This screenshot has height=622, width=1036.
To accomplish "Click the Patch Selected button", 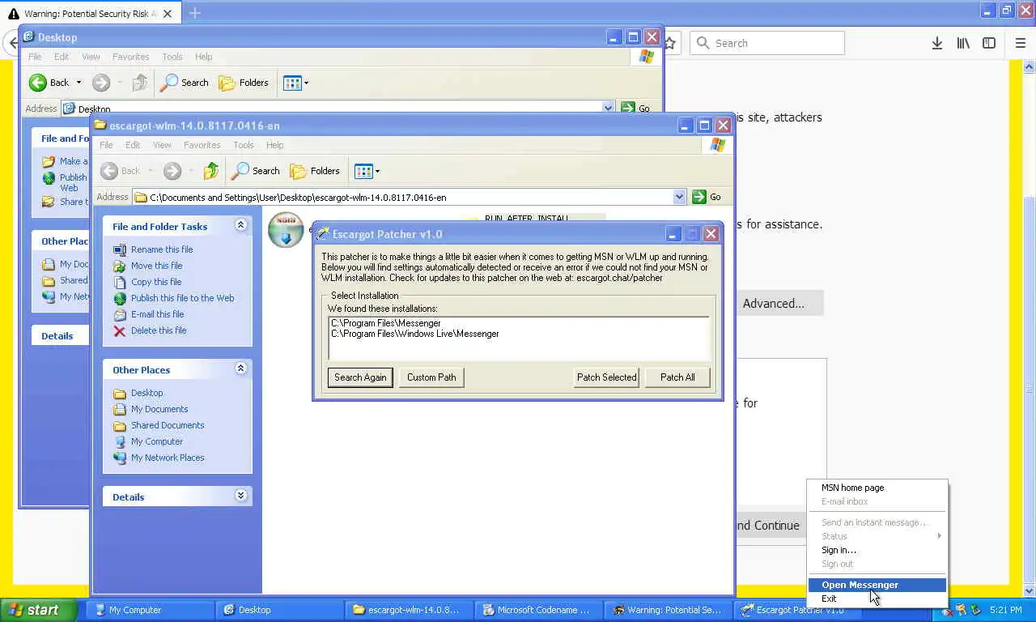I will (606, 377).
